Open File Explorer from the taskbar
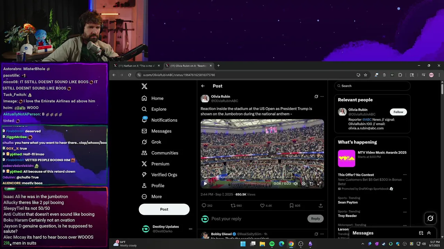 (262, 244)
